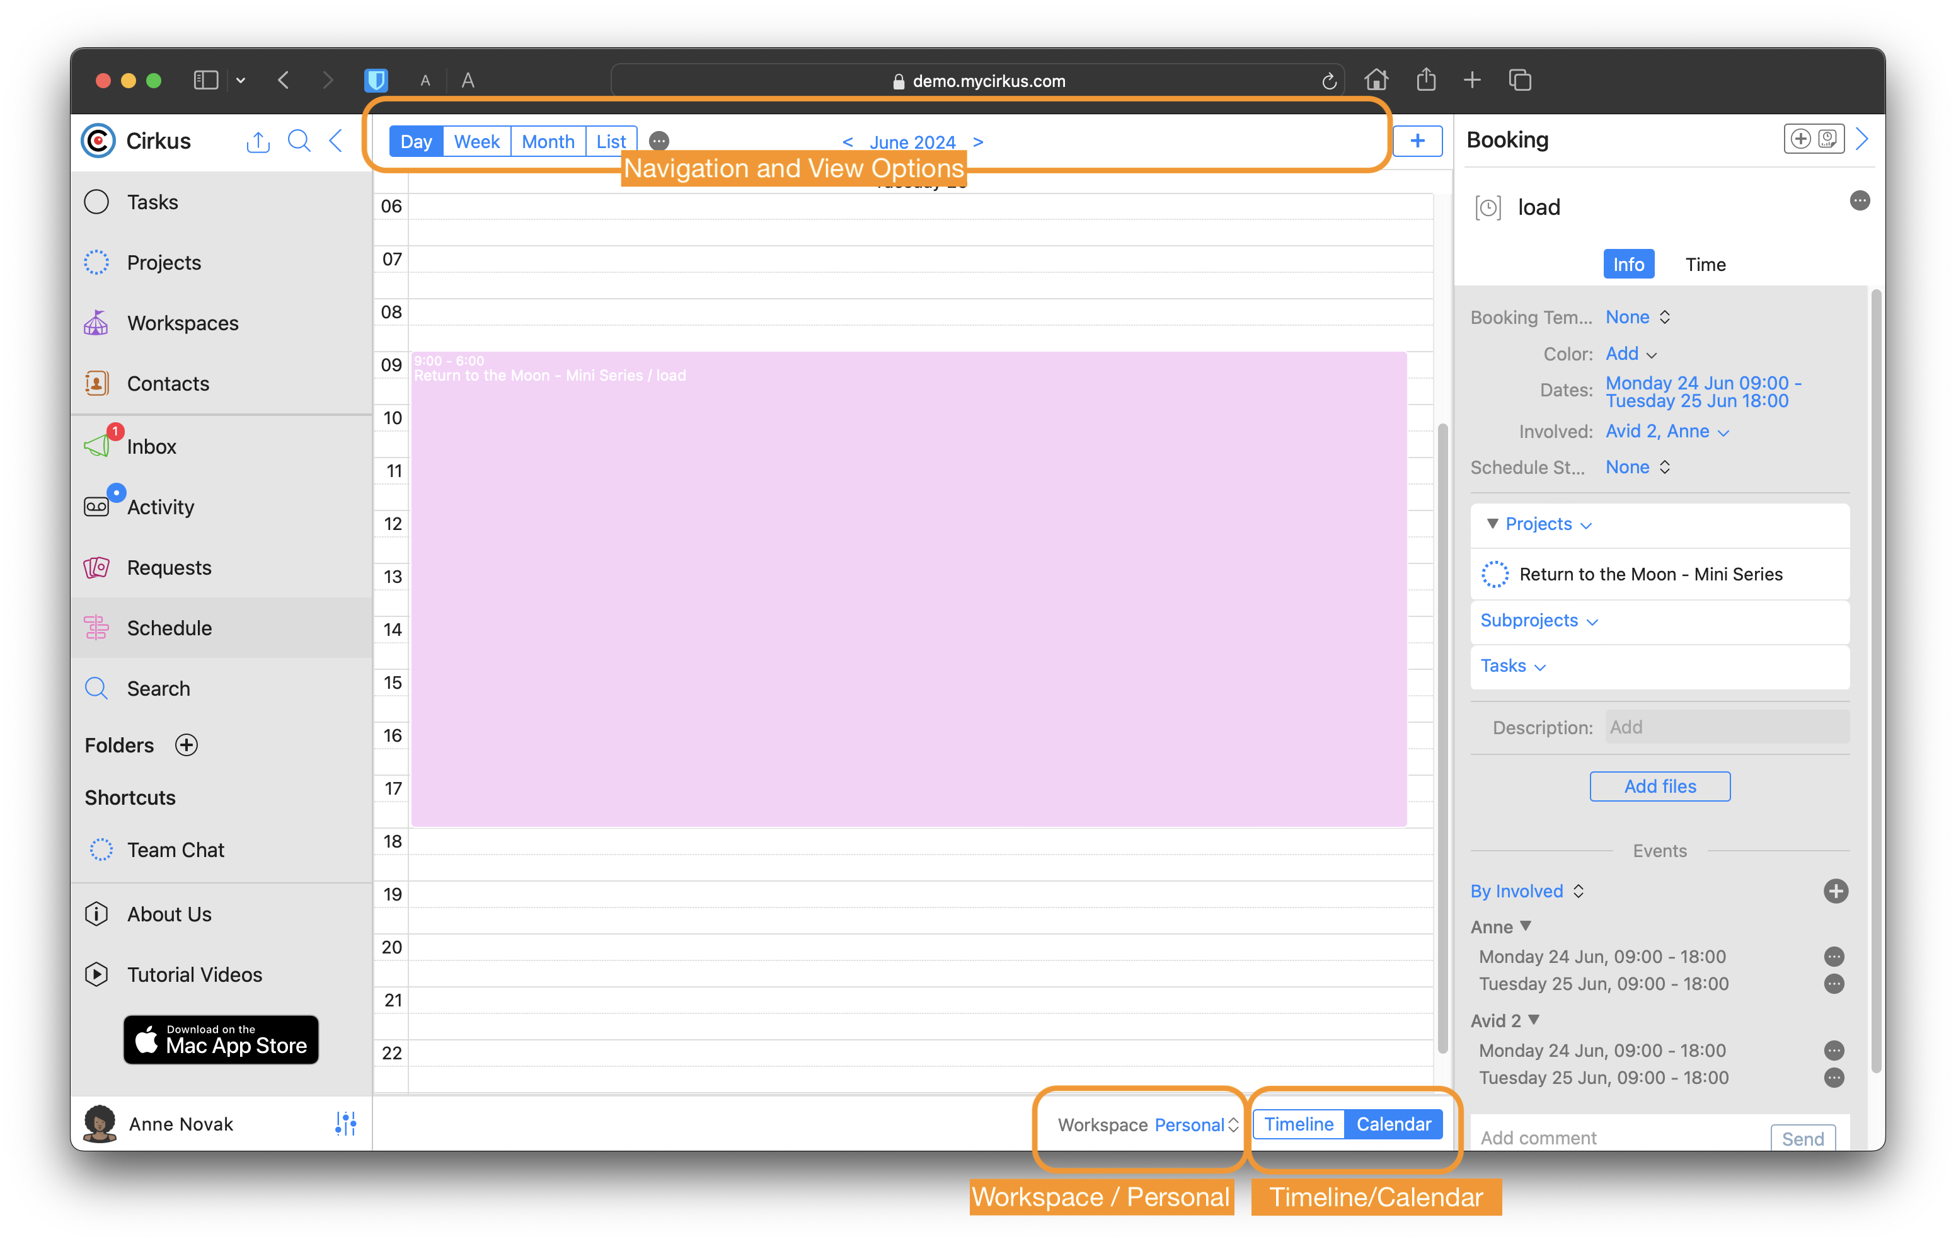Switch to the Time tab in Booking
Image resolution: width=1956 pixels, height=1244 pixels.
1705,264
